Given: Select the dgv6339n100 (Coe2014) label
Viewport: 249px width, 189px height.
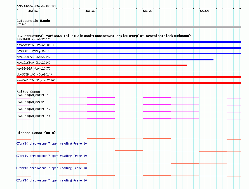Looking at the screenshot, I should [34, 74].
